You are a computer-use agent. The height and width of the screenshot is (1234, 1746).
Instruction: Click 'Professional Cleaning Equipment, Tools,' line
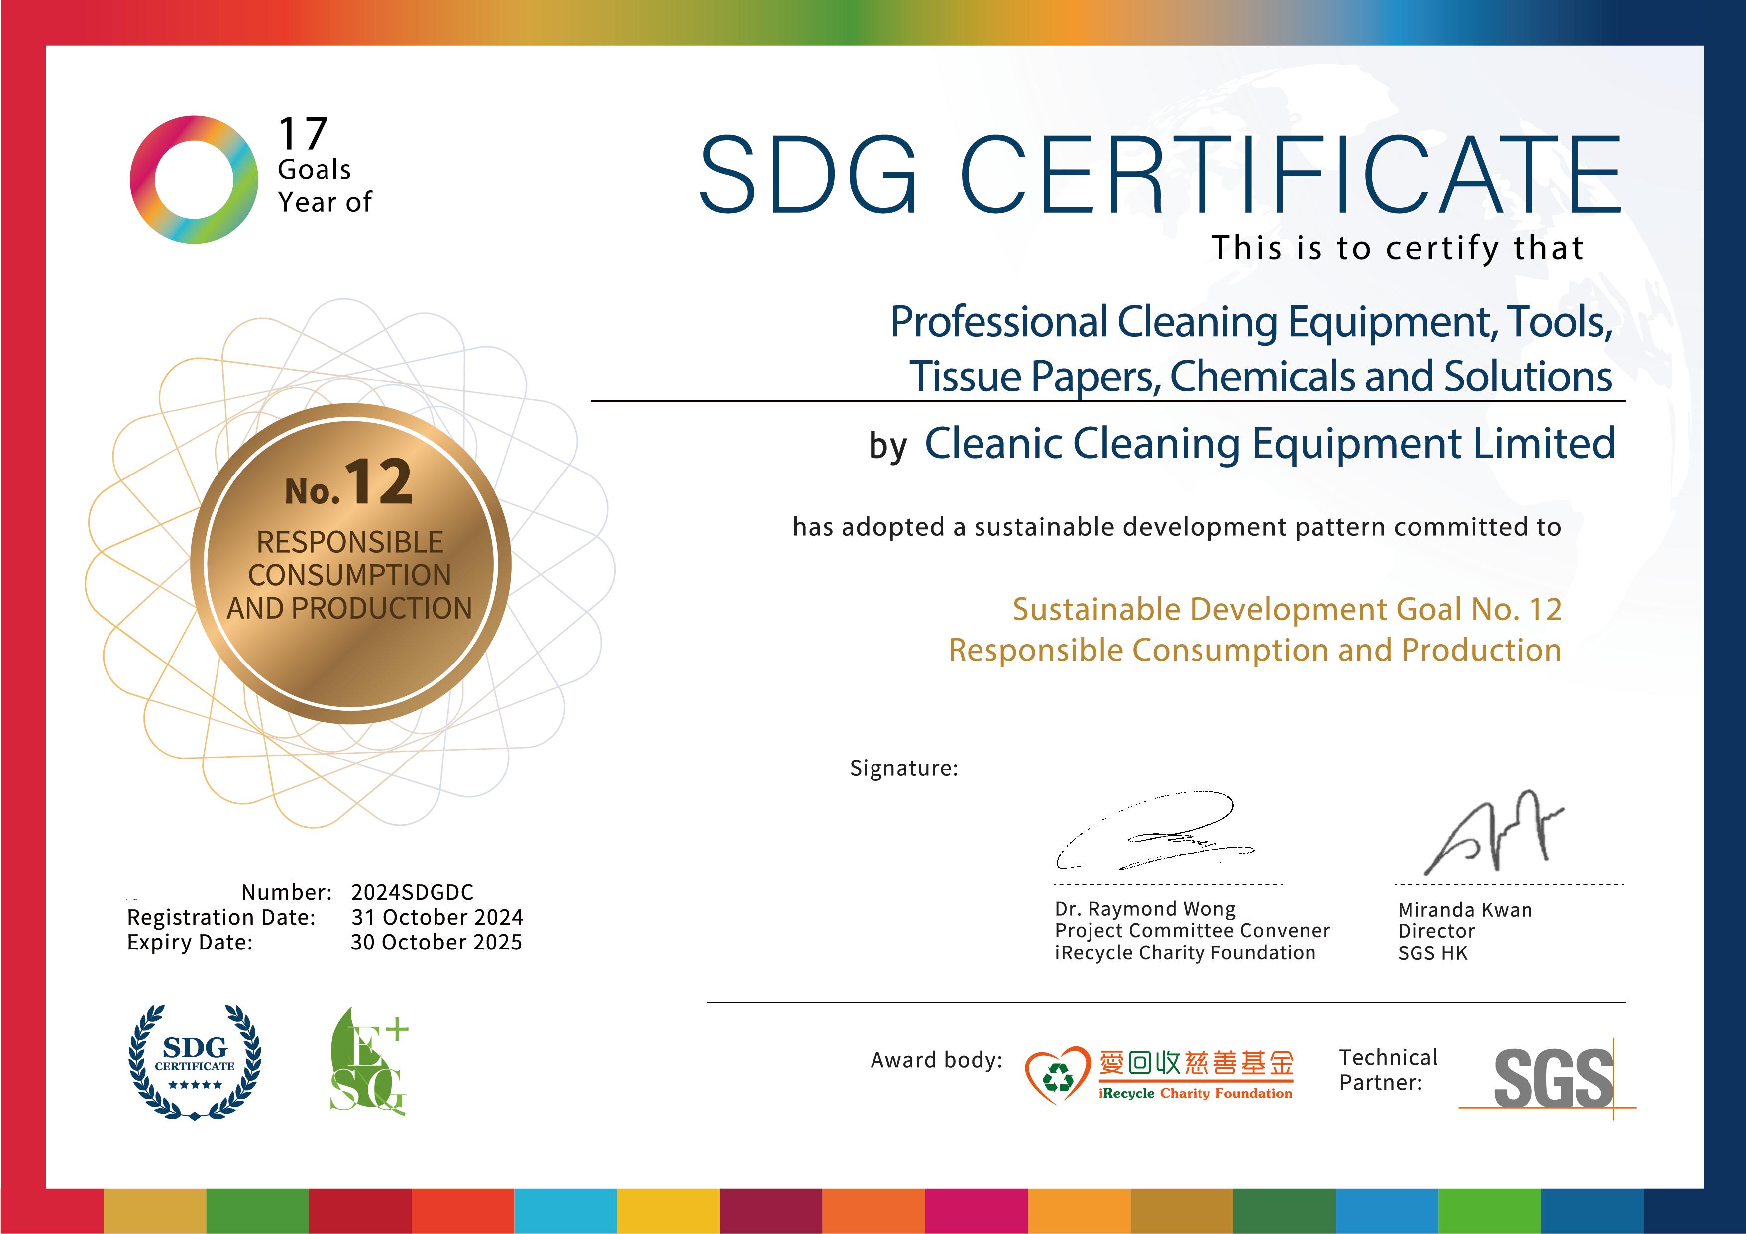click(x=1251, y=322)
